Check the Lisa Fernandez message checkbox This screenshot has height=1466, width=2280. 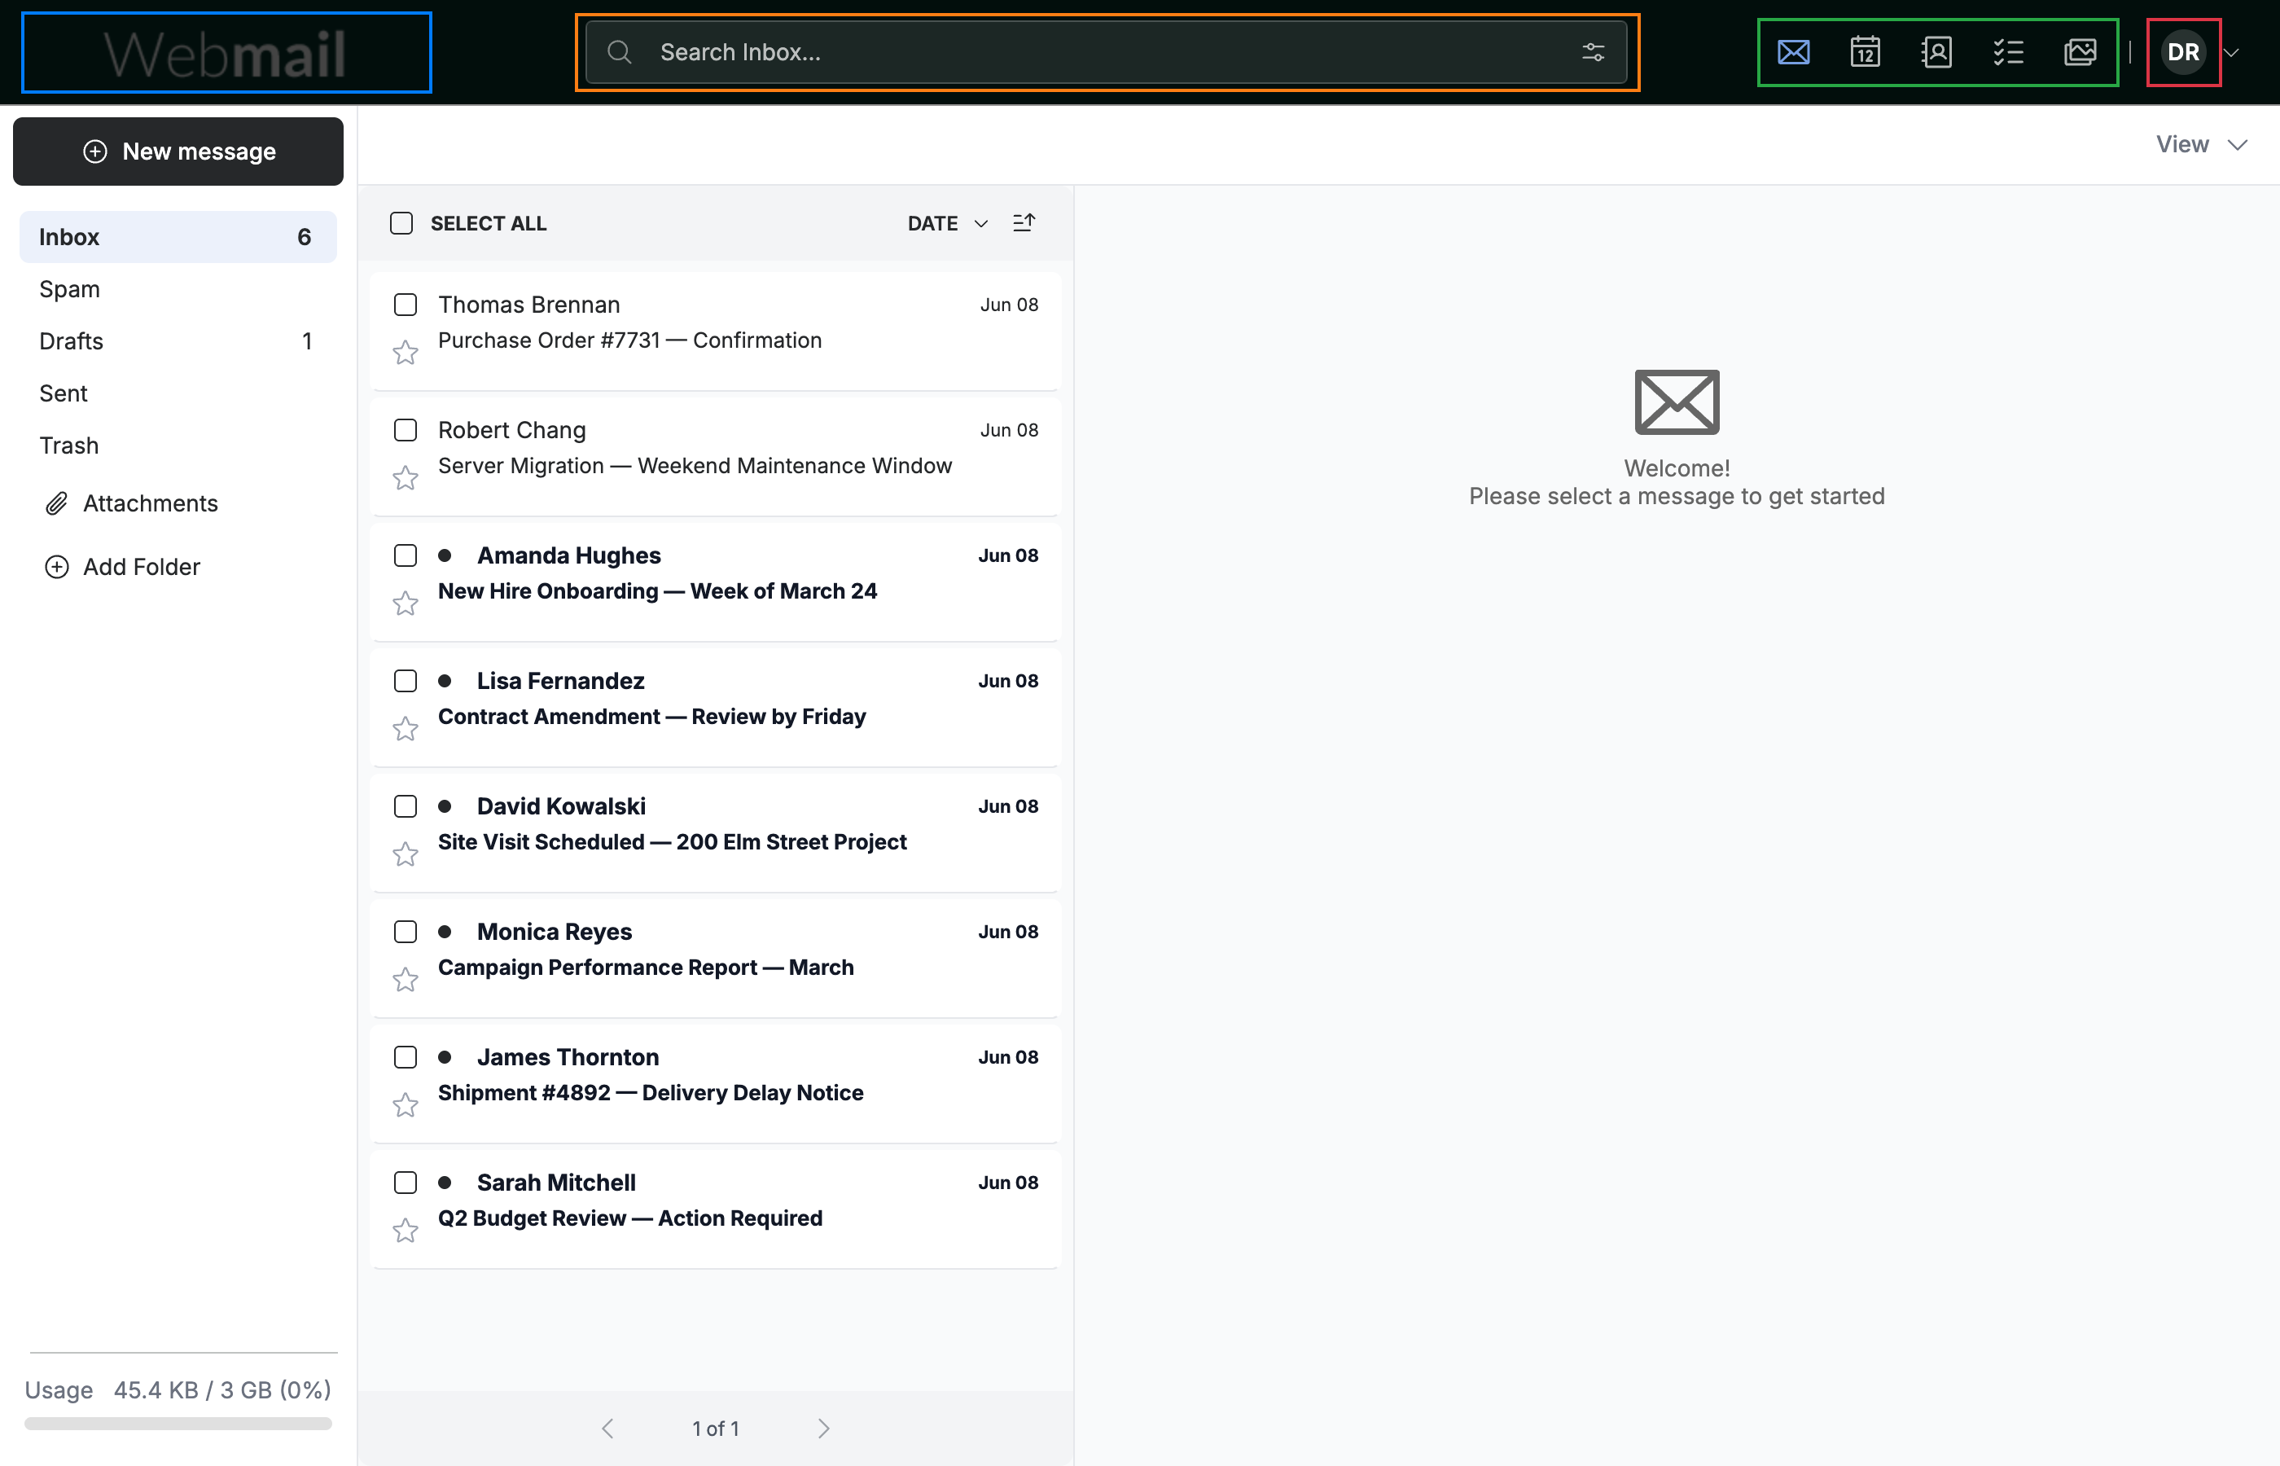[406, 681]
